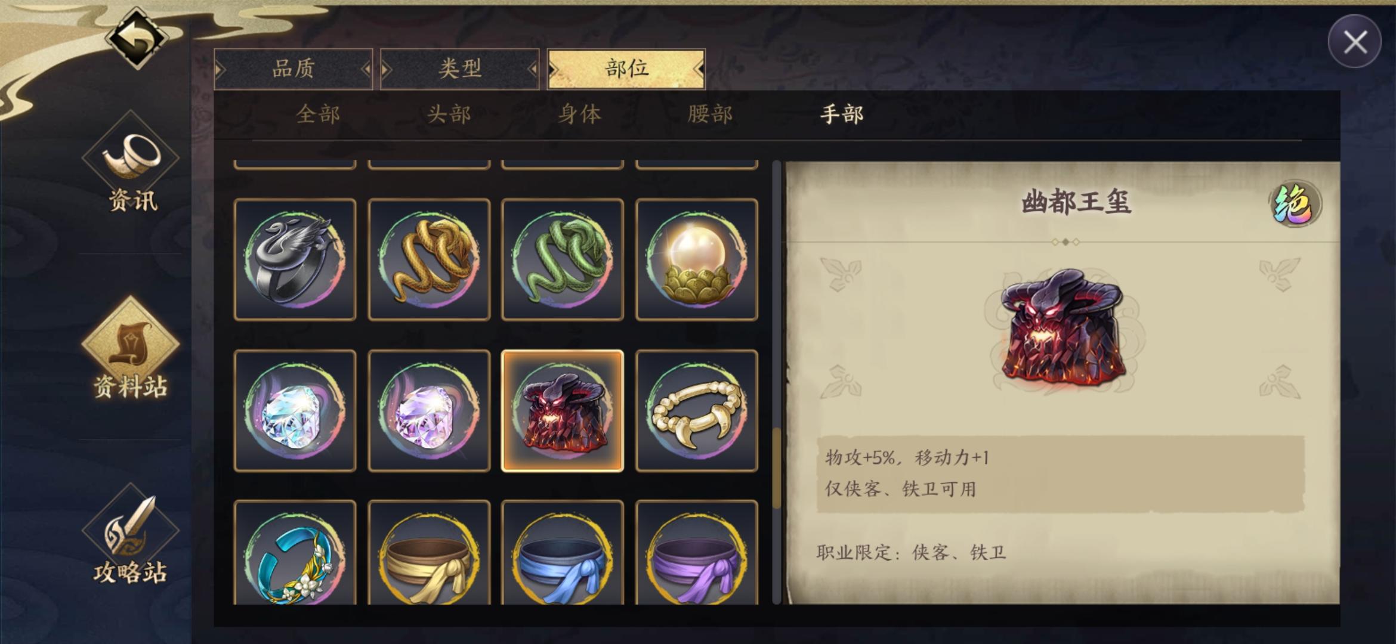This screenshot has height=644, width=1396.
Task: Select the brown cloth belt item
Action: pos(429,553)
